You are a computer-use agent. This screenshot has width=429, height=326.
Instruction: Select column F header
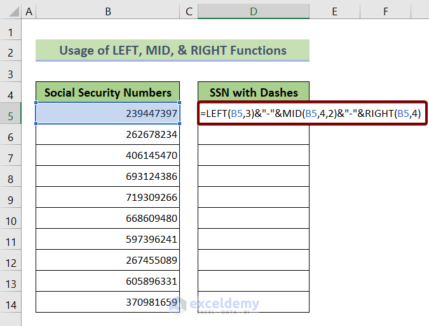(386, 11)
